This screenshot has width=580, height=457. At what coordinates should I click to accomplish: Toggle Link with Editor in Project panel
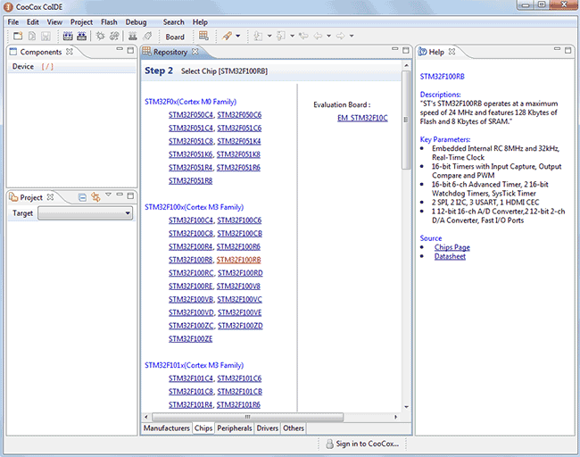click(x=95, y=197)
